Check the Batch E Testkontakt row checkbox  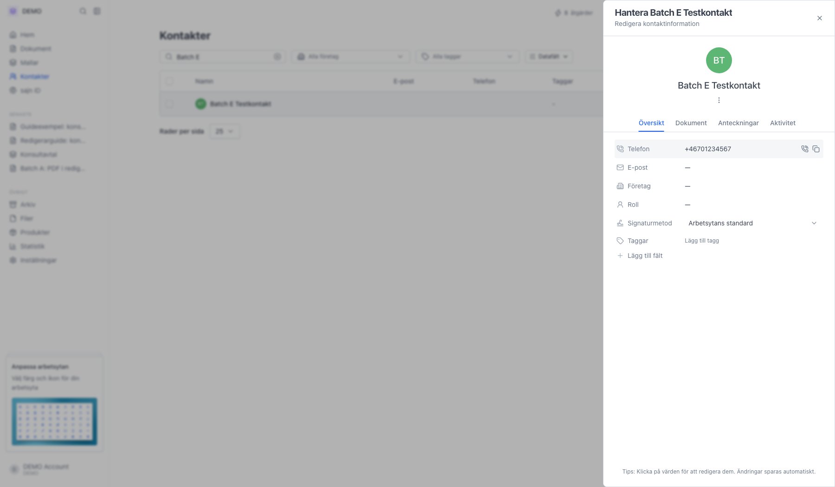pos(169,104)
